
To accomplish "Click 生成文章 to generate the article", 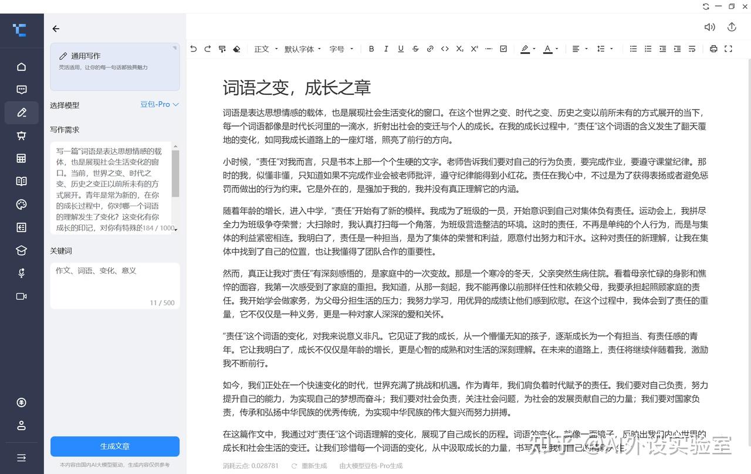I will 115,446.
